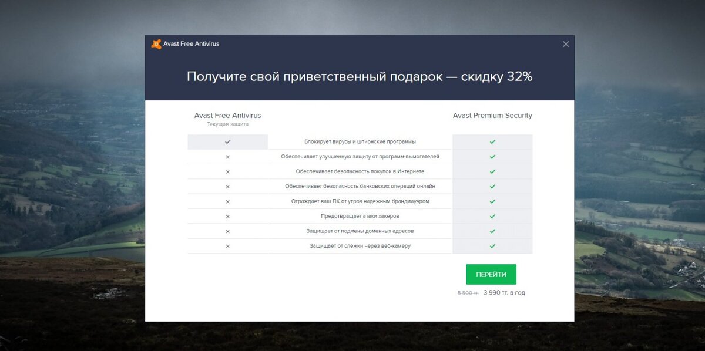Click Premium checkmark for hacker attacks row
This screenshot has height=351, width=705.
click(x=492, y=216)
